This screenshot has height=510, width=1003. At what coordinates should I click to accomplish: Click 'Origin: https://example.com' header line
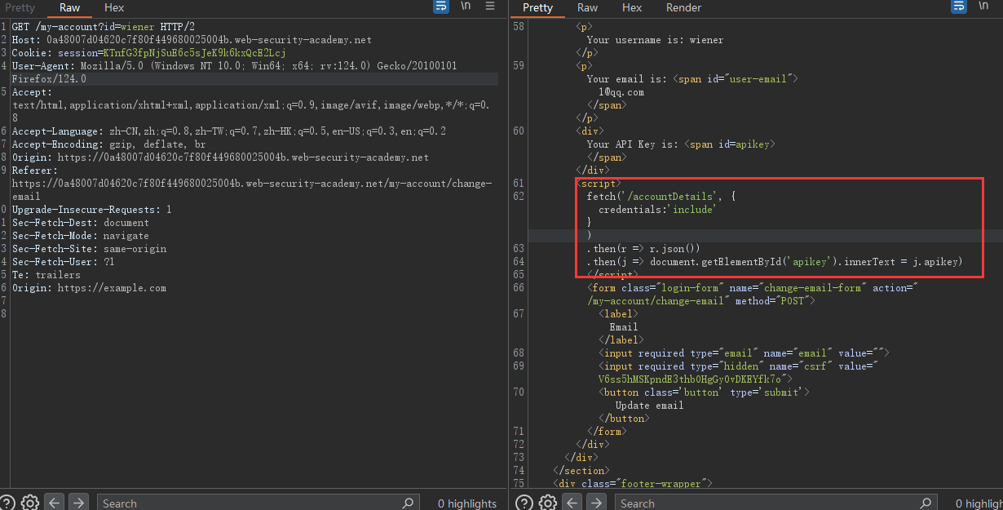click(x=90, y=288)
